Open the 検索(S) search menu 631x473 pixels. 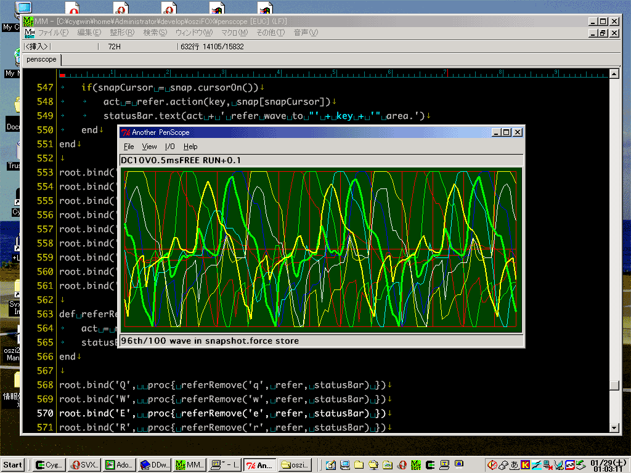coord(155,33)
